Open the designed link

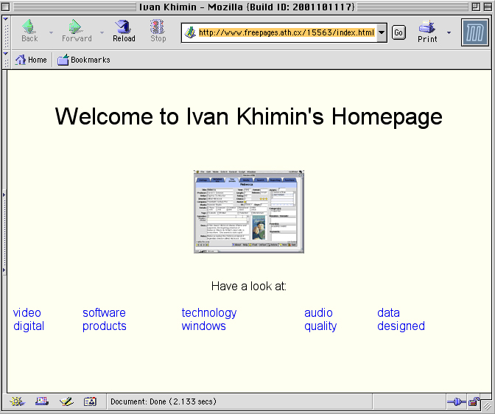tap(401, 326)
